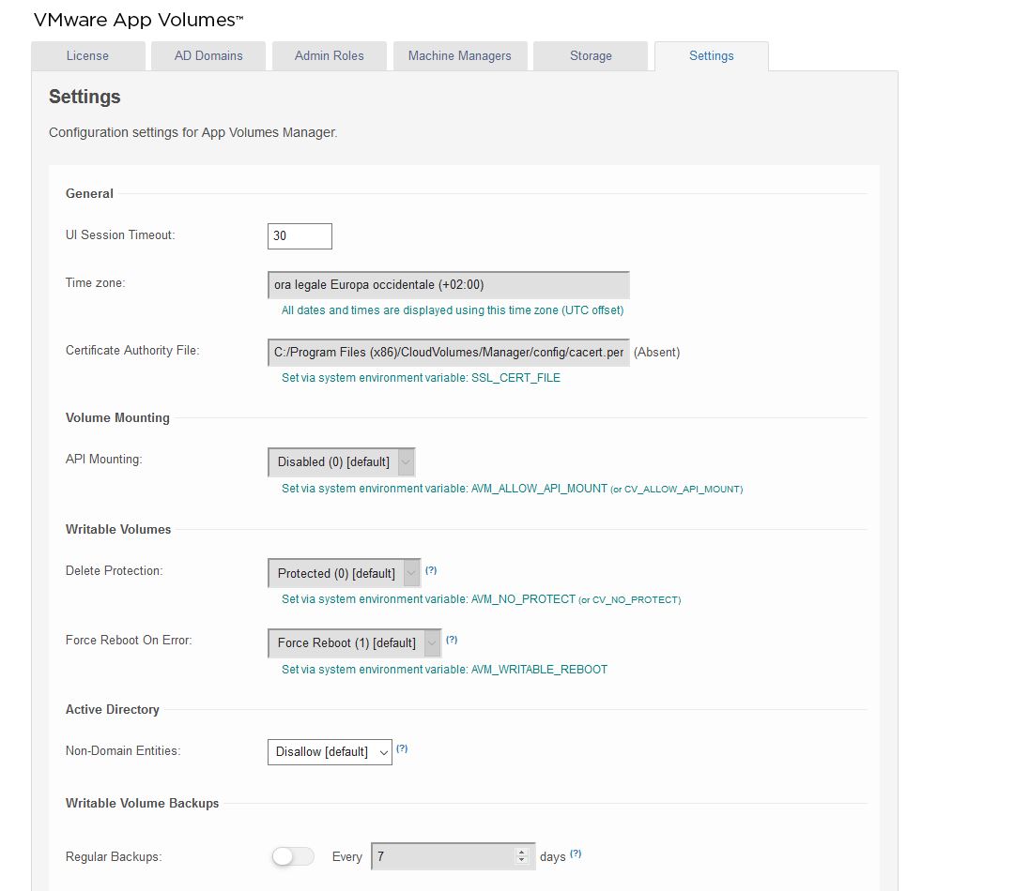The height and width of the screenshot is (891, 1030).
Task: Decrease the backup days with the down arrow
Action: coord(522,861)
